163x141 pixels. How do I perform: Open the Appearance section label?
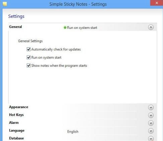pyautogui.click(x=19, y=107)
